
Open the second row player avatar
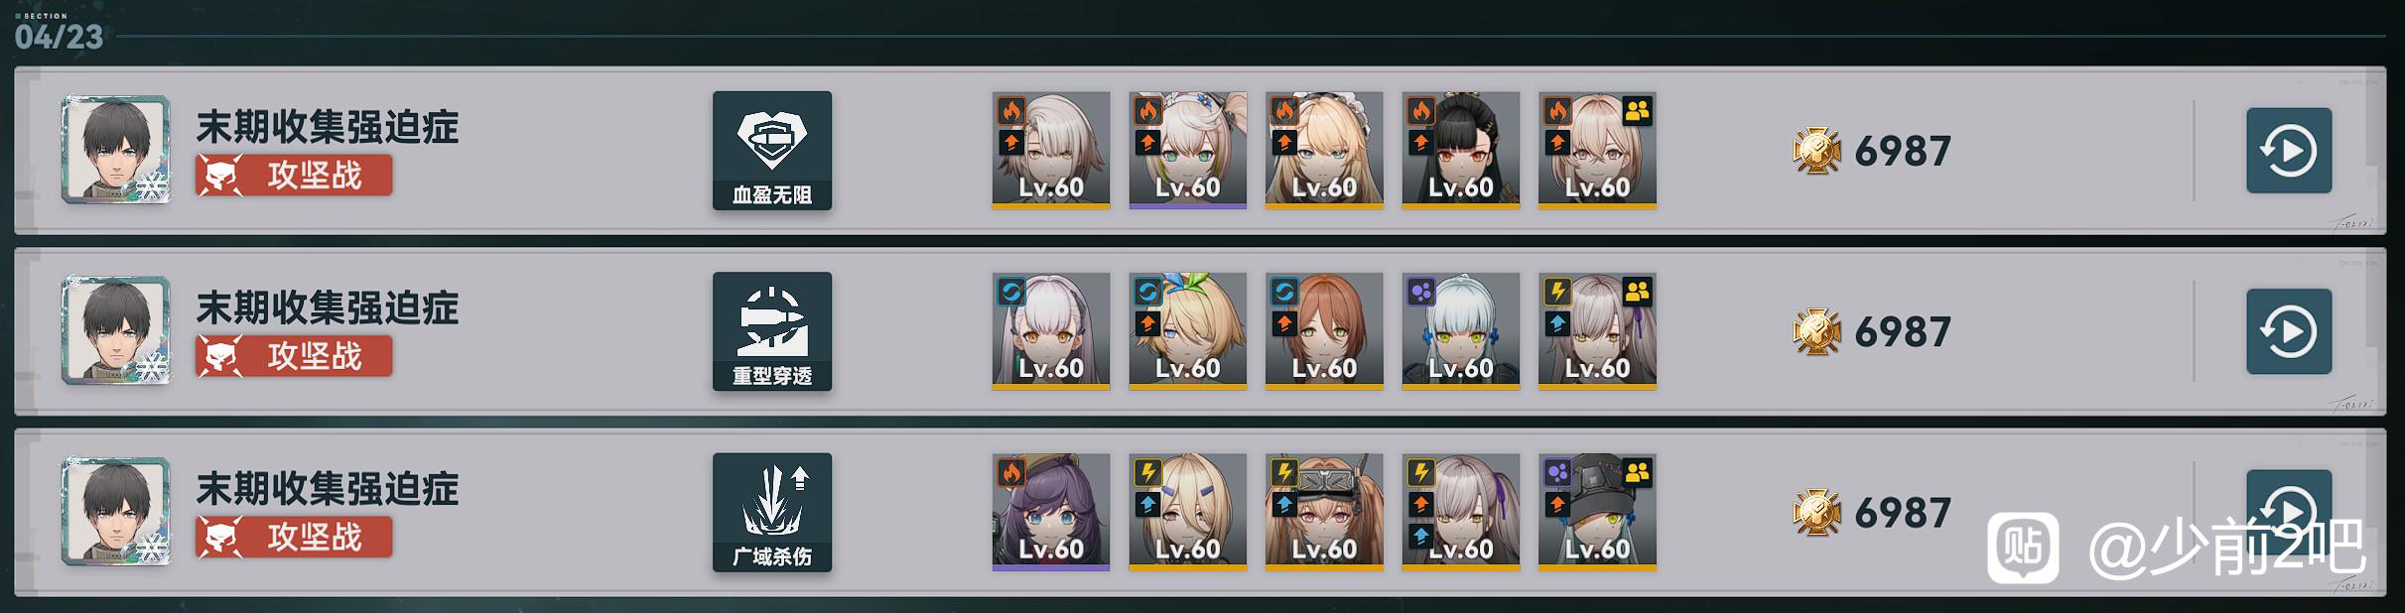click(116, 330)
